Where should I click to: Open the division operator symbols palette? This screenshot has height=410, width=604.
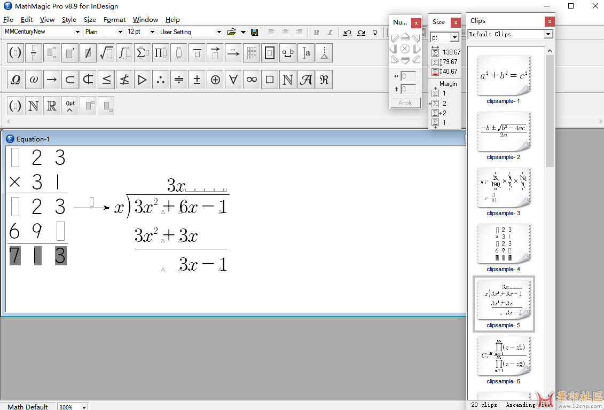coord(179,80)
